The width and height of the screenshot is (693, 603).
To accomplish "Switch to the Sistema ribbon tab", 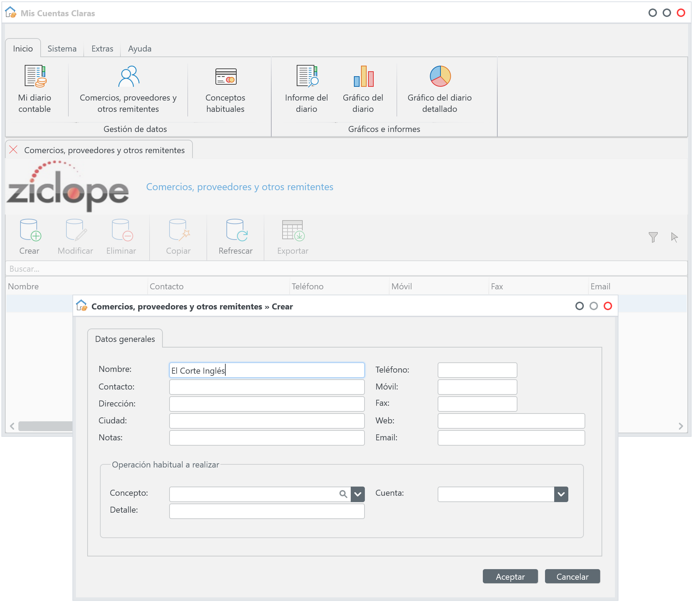I will pos(62,49).
